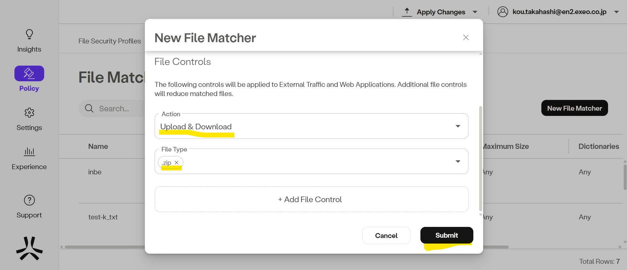Click the upload arrow Apply Changes icon
Screen dimensions: 627x270
(x=407, y=12)
